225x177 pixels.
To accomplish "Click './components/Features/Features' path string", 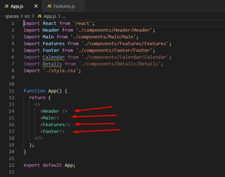I will click(x=125, y=43).
